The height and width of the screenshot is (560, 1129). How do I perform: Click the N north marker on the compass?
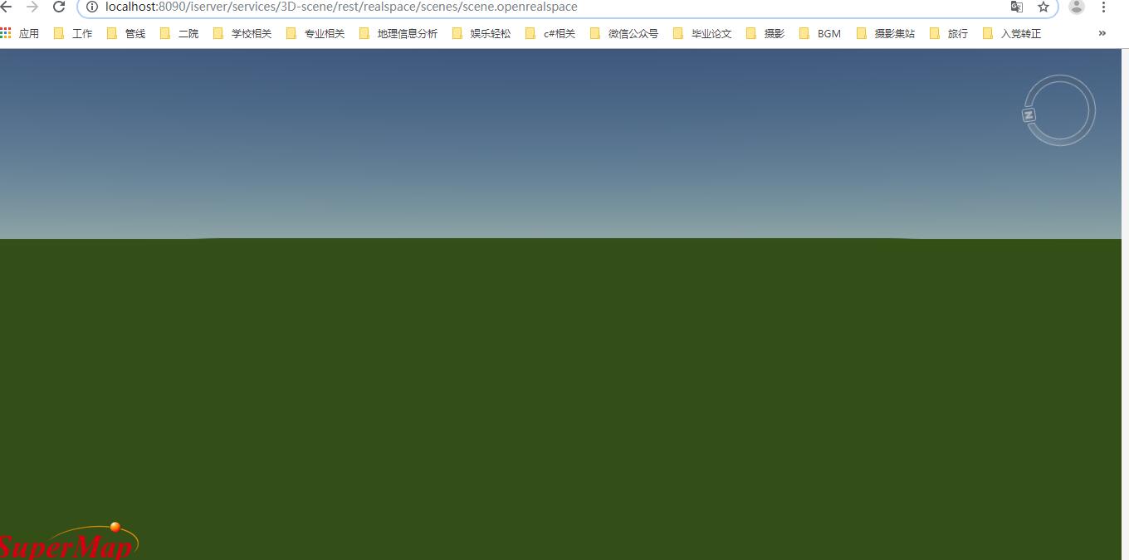1029,115
